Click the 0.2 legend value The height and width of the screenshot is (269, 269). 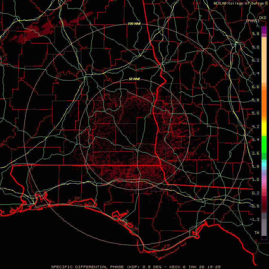click(x=256, y=193)
